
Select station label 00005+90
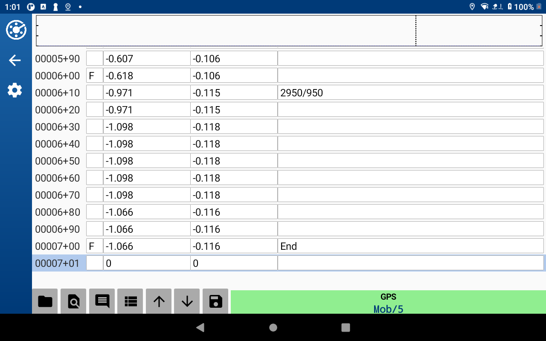pos(58,59)
